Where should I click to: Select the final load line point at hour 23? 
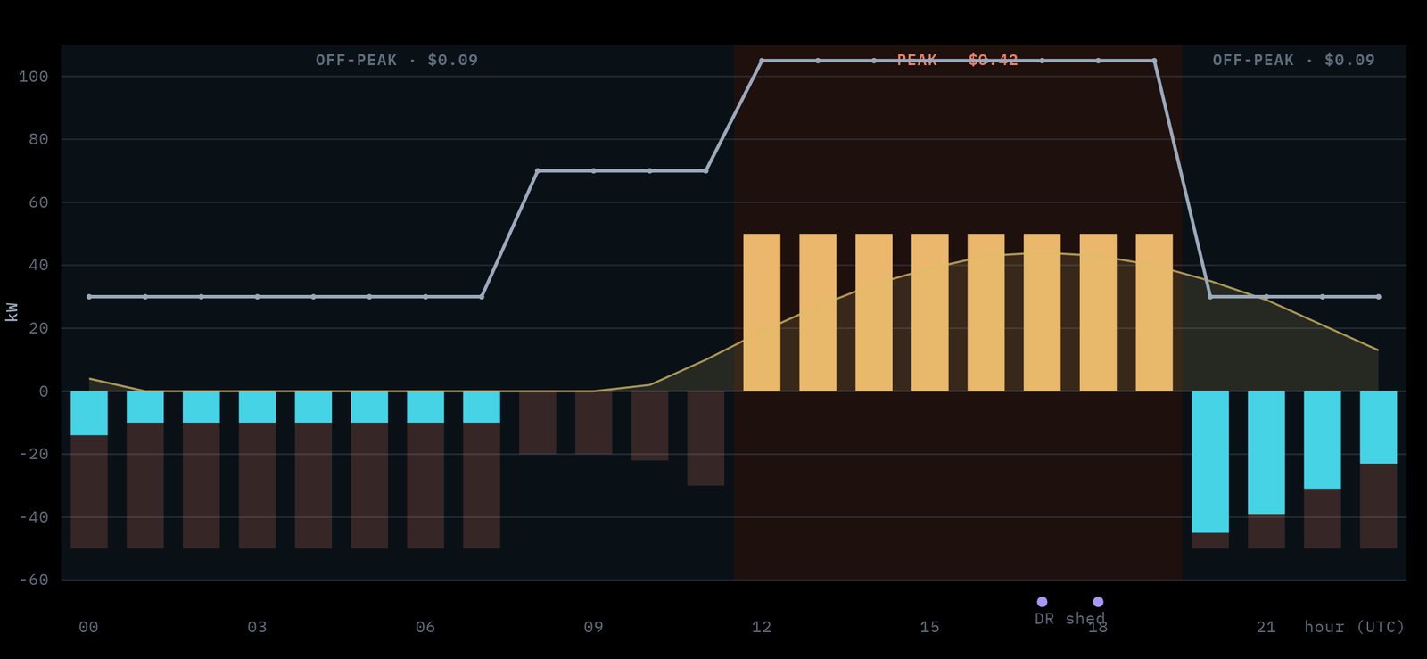[1378, 297]
